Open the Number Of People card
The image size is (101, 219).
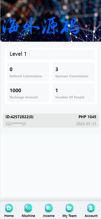[x=74, y=93]
